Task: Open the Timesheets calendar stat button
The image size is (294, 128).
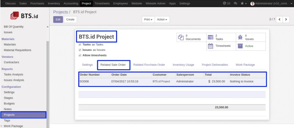Action: [x=221, y=46]
